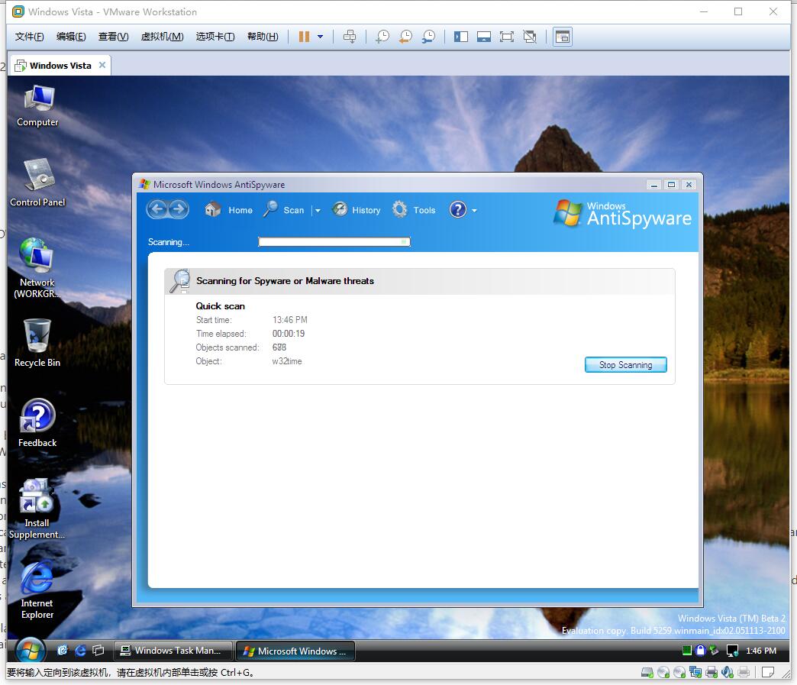Close the Windows Vista VM tab
Image resolution: width=797 pixels, height=685 pixels.
tap(102, 65)
